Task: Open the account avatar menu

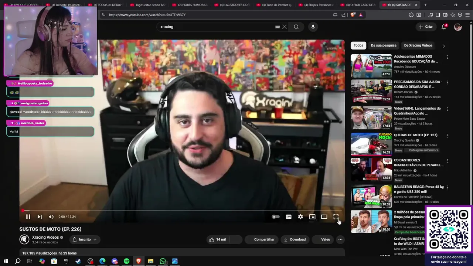Action: pos(458,27)
